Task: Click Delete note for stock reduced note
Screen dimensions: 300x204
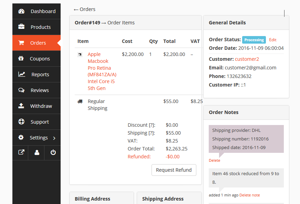Action: point(249,195)
